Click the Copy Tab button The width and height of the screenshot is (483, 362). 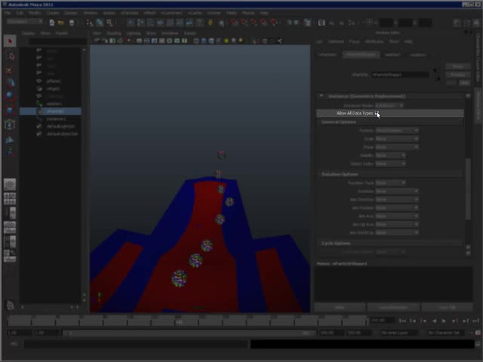point(447,307)
